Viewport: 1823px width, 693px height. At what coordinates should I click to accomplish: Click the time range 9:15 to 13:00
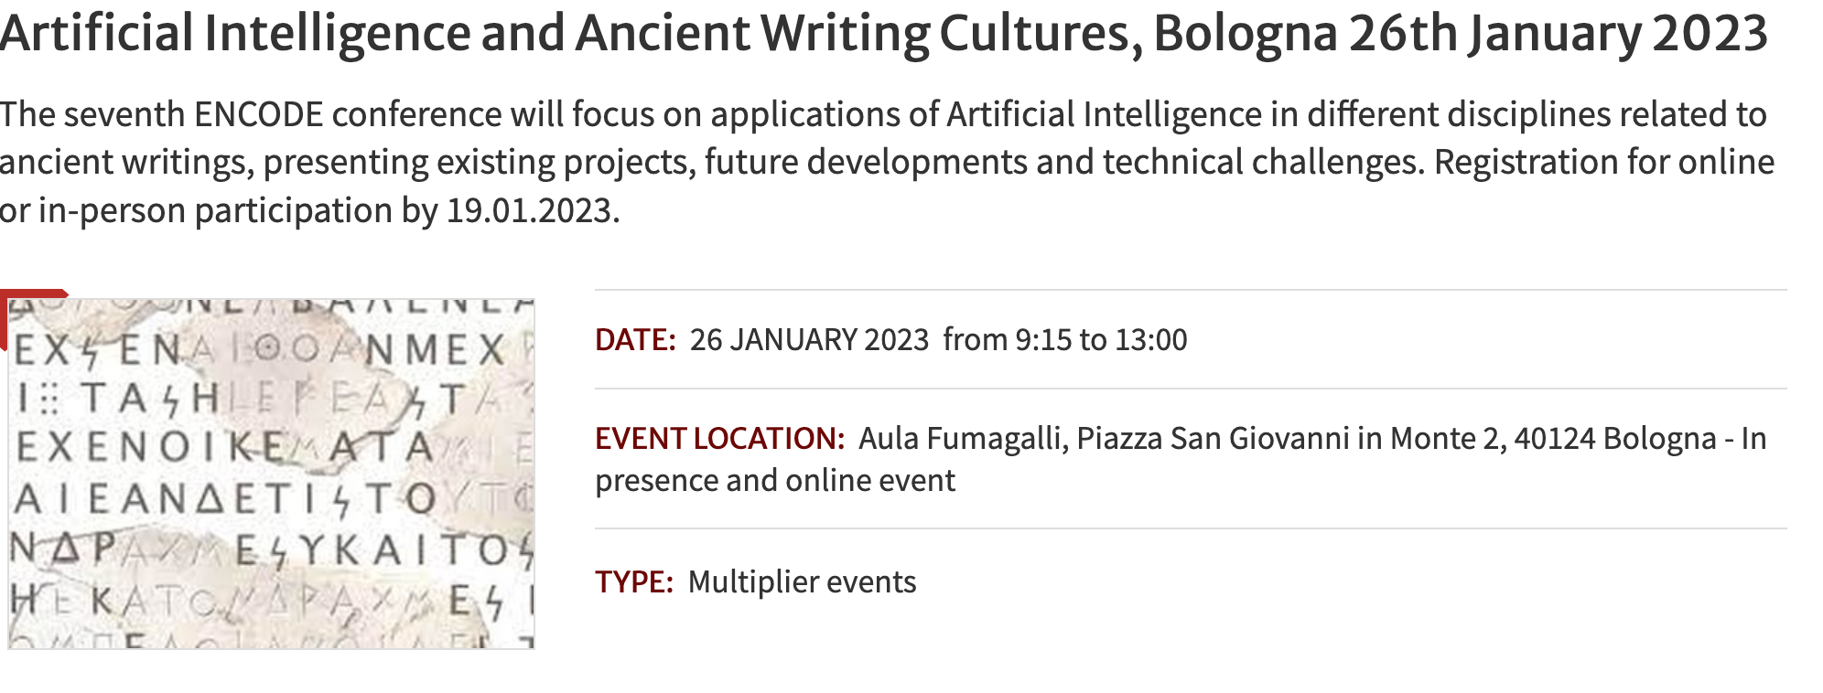1101,339
